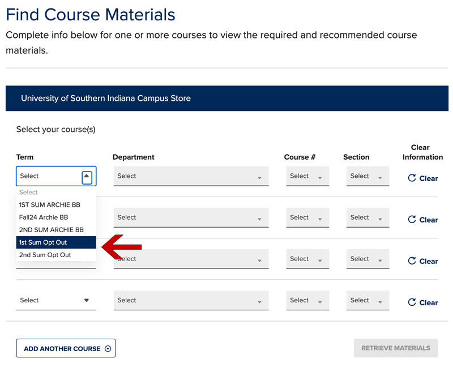Select 1ST SUM ARCHIE BB term option
453x367 pixels.
[51, 205]
